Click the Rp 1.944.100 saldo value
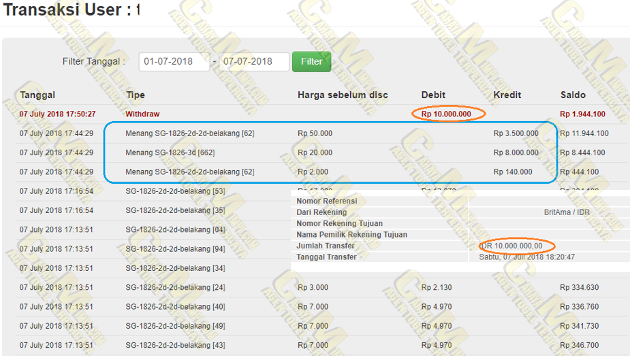Screen dimensions: 630x360 coord(582,114)
